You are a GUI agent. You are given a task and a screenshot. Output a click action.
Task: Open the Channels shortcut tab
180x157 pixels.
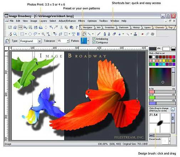coord(159,27)
